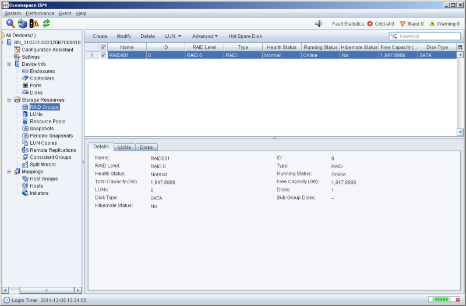Viewport: 466px width, 306px height.
Task: Click the Remote Replications tree icon
Action: pyautogui.click(x=25, y=150)
